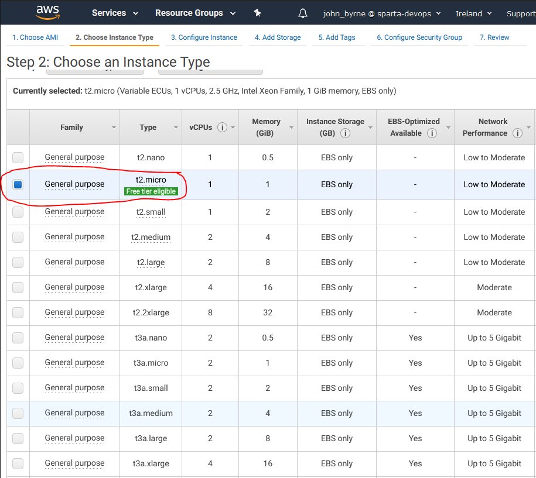Select the t2.medium checkbox
The image size is (536, 478).
[x=18, y=237]
